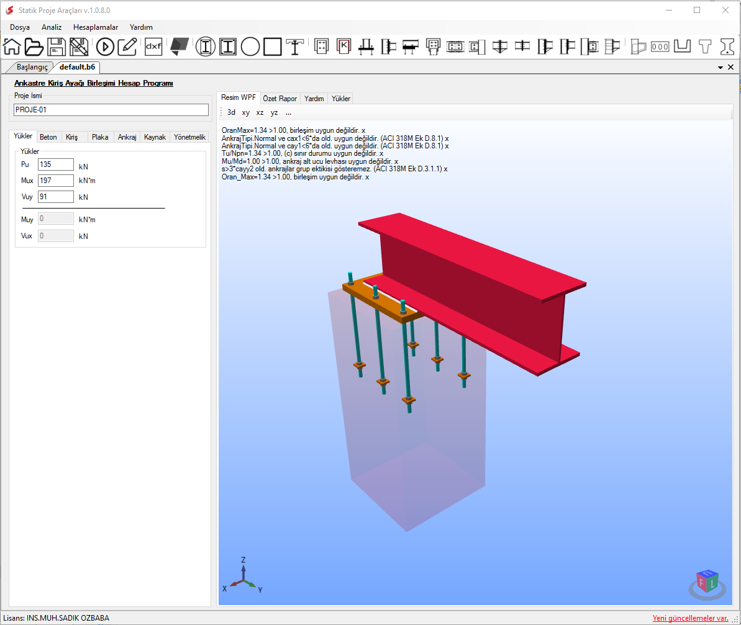
Task: Save the project with the floppy disk icon
Action: (57, 47)
